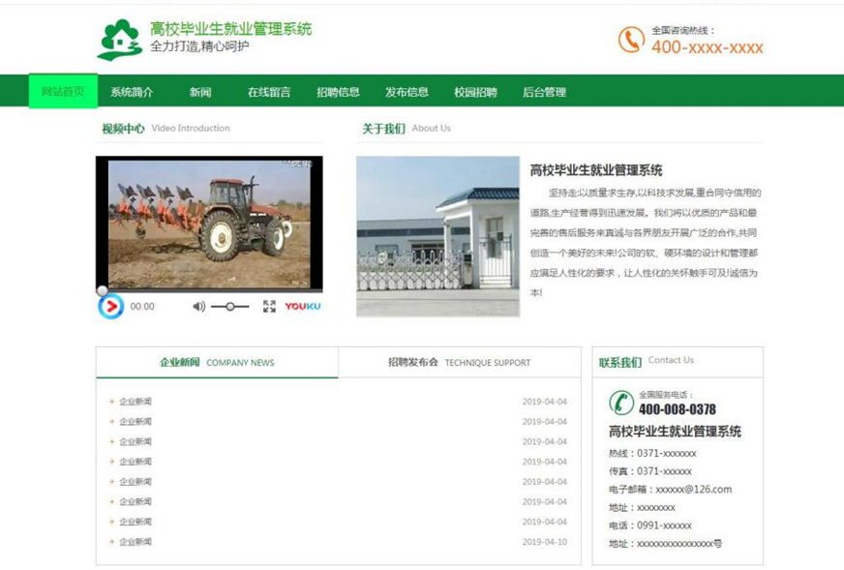Click the YOUKU logo in player
The height and width of the screenshot is (570, 844).
tap(303, 306)
